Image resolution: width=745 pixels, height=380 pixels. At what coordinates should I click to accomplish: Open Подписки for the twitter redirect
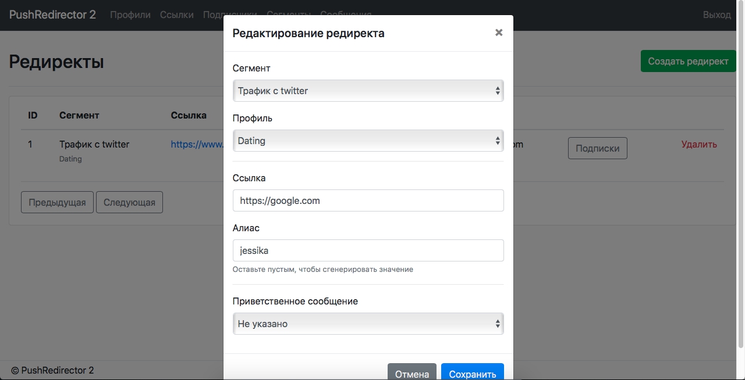(x=597, y=148)
